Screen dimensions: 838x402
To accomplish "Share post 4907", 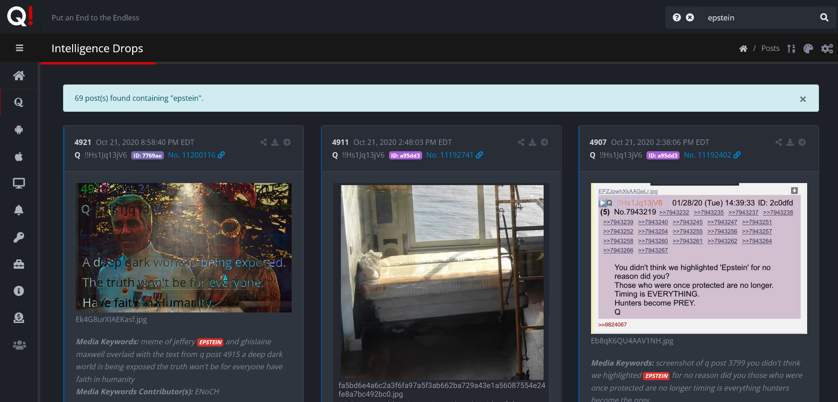I will point(779,142).
